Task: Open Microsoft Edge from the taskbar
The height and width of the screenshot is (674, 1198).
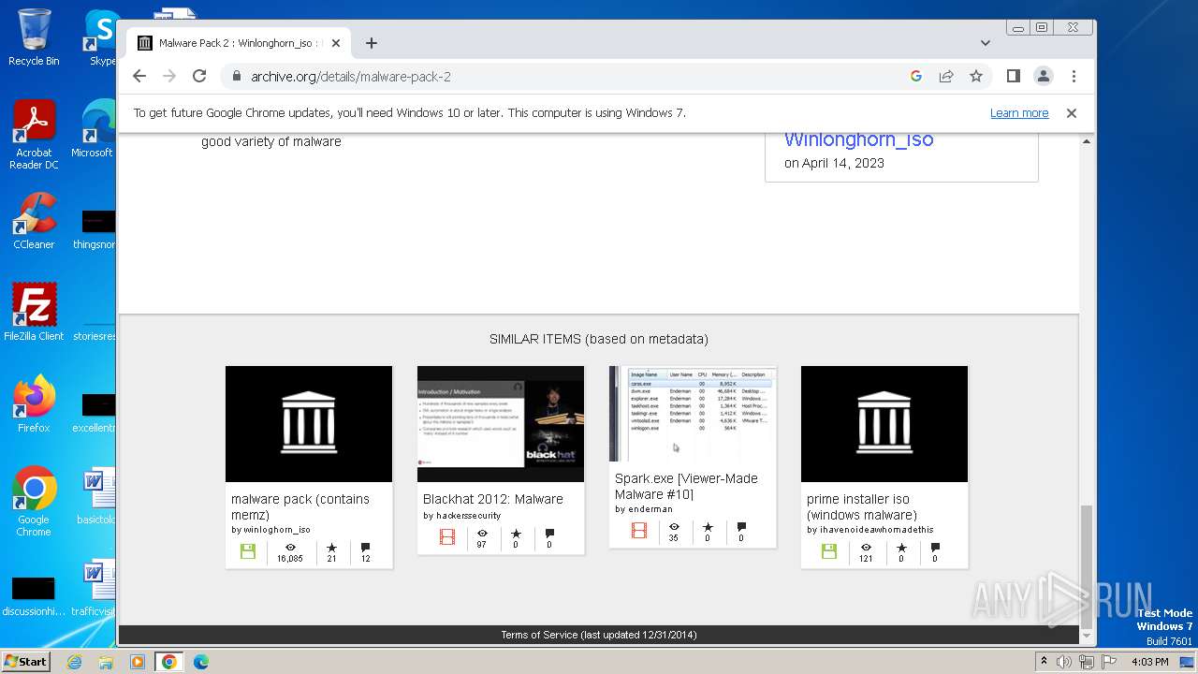Action: [200, 662]
